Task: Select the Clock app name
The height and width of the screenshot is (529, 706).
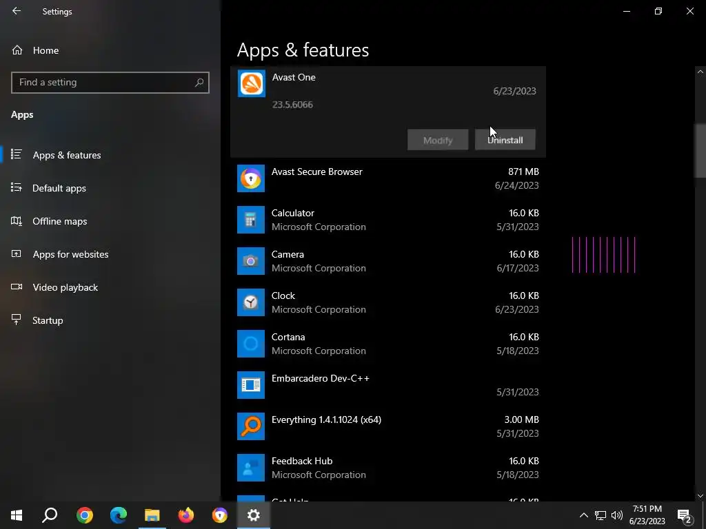Action: click(283, 296)
